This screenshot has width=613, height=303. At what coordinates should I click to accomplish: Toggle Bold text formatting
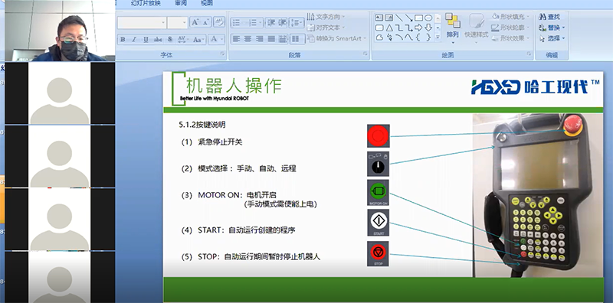(123, 40)
